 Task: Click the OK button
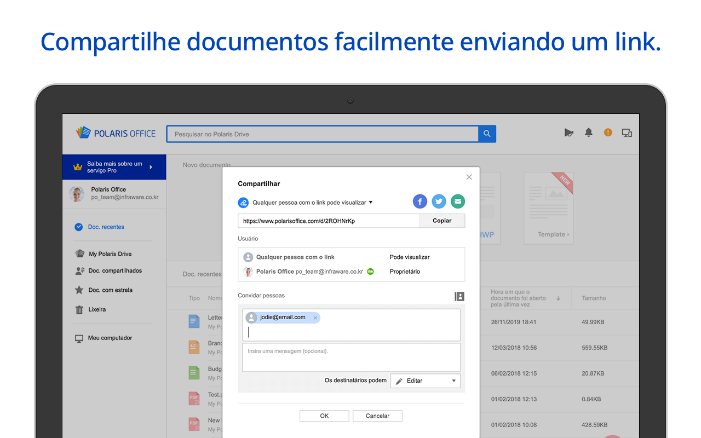324,416
